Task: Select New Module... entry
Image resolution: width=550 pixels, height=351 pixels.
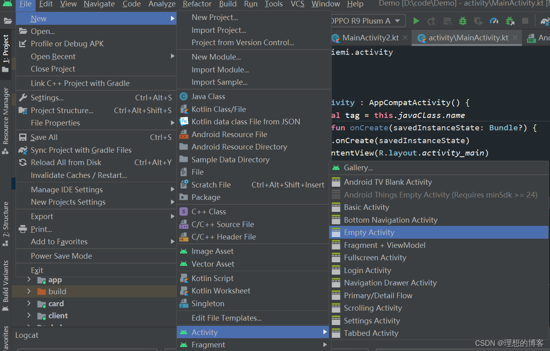Action: tap(254, 57)
